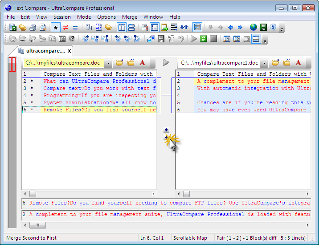This screenshot has width=319, height=245.
Task: Go to previous difference blue left arrow
Action: pyautogui.click(x=230, y=27)
